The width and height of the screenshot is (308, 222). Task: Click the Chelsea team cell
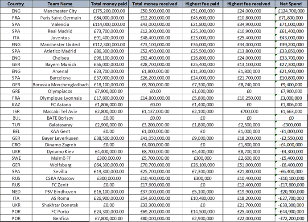tap(60, 58)
